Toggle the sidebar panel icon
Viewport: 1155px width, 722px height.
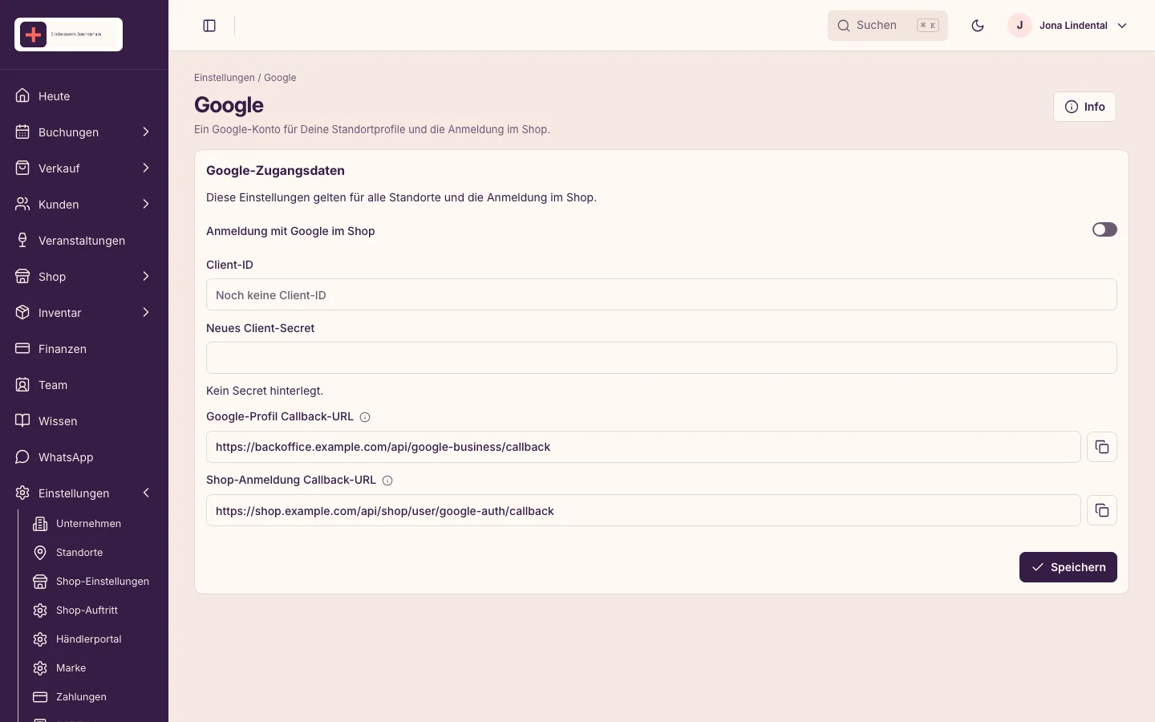point(209,26)
